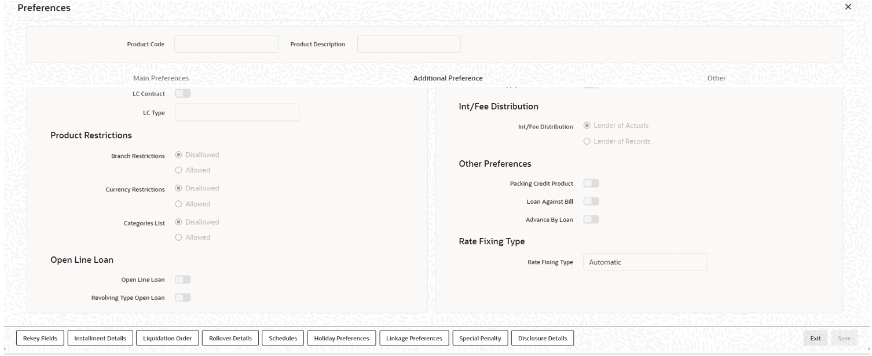
Task: Go to Main Preferences tab
Action: pyautogui.click(x=161, y=78)
